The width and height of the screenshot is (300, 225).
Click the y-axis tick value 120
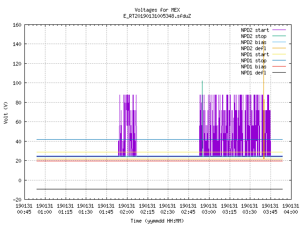17,64
